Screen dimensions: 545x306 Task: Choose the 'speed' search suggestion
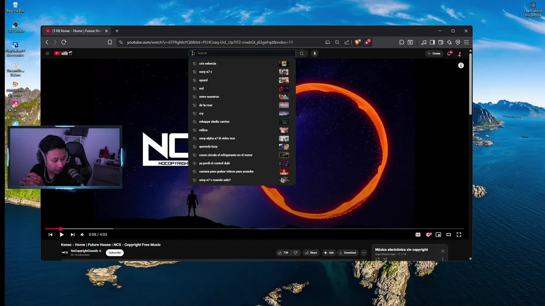click(242, 80)
